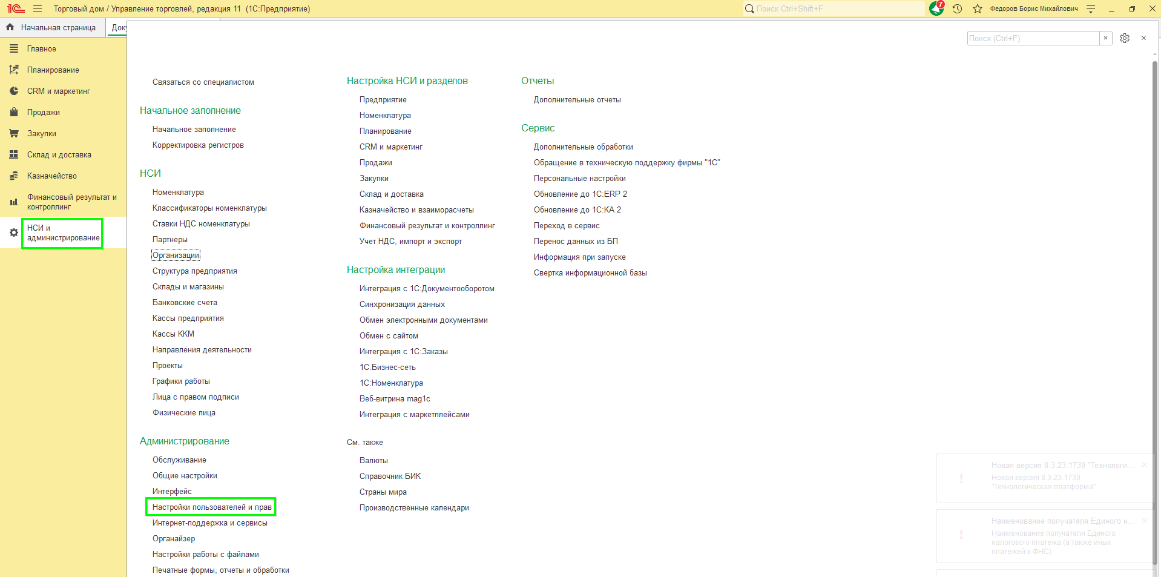Click the Закупки shopping cart sidebar icon
This screenshot has width=1161, height=577.
point(14,133)
